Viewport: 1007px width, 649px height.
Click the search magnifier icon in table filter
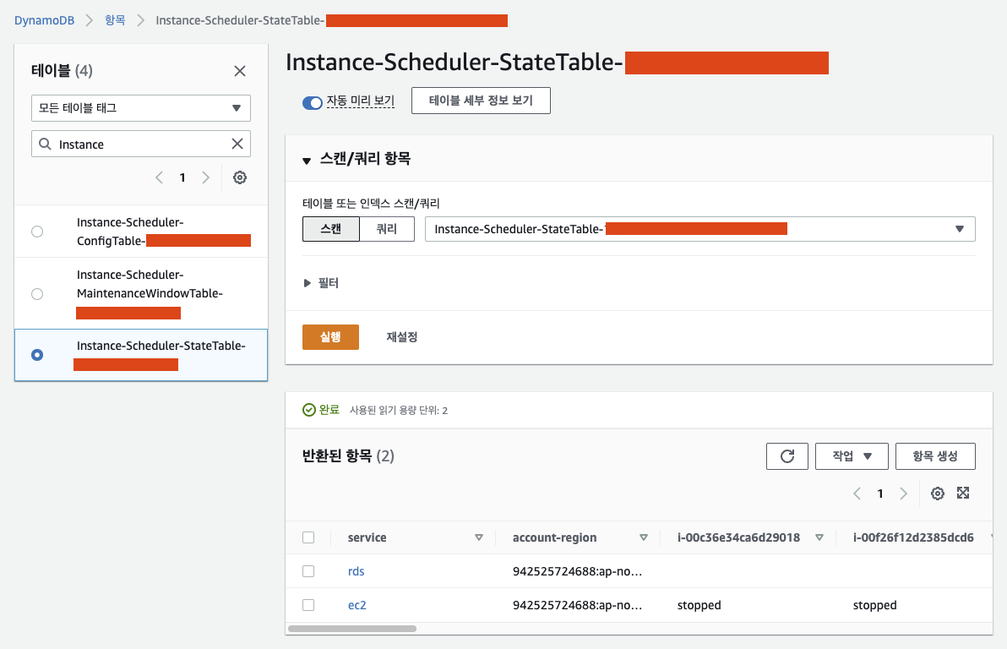[45, 144]
